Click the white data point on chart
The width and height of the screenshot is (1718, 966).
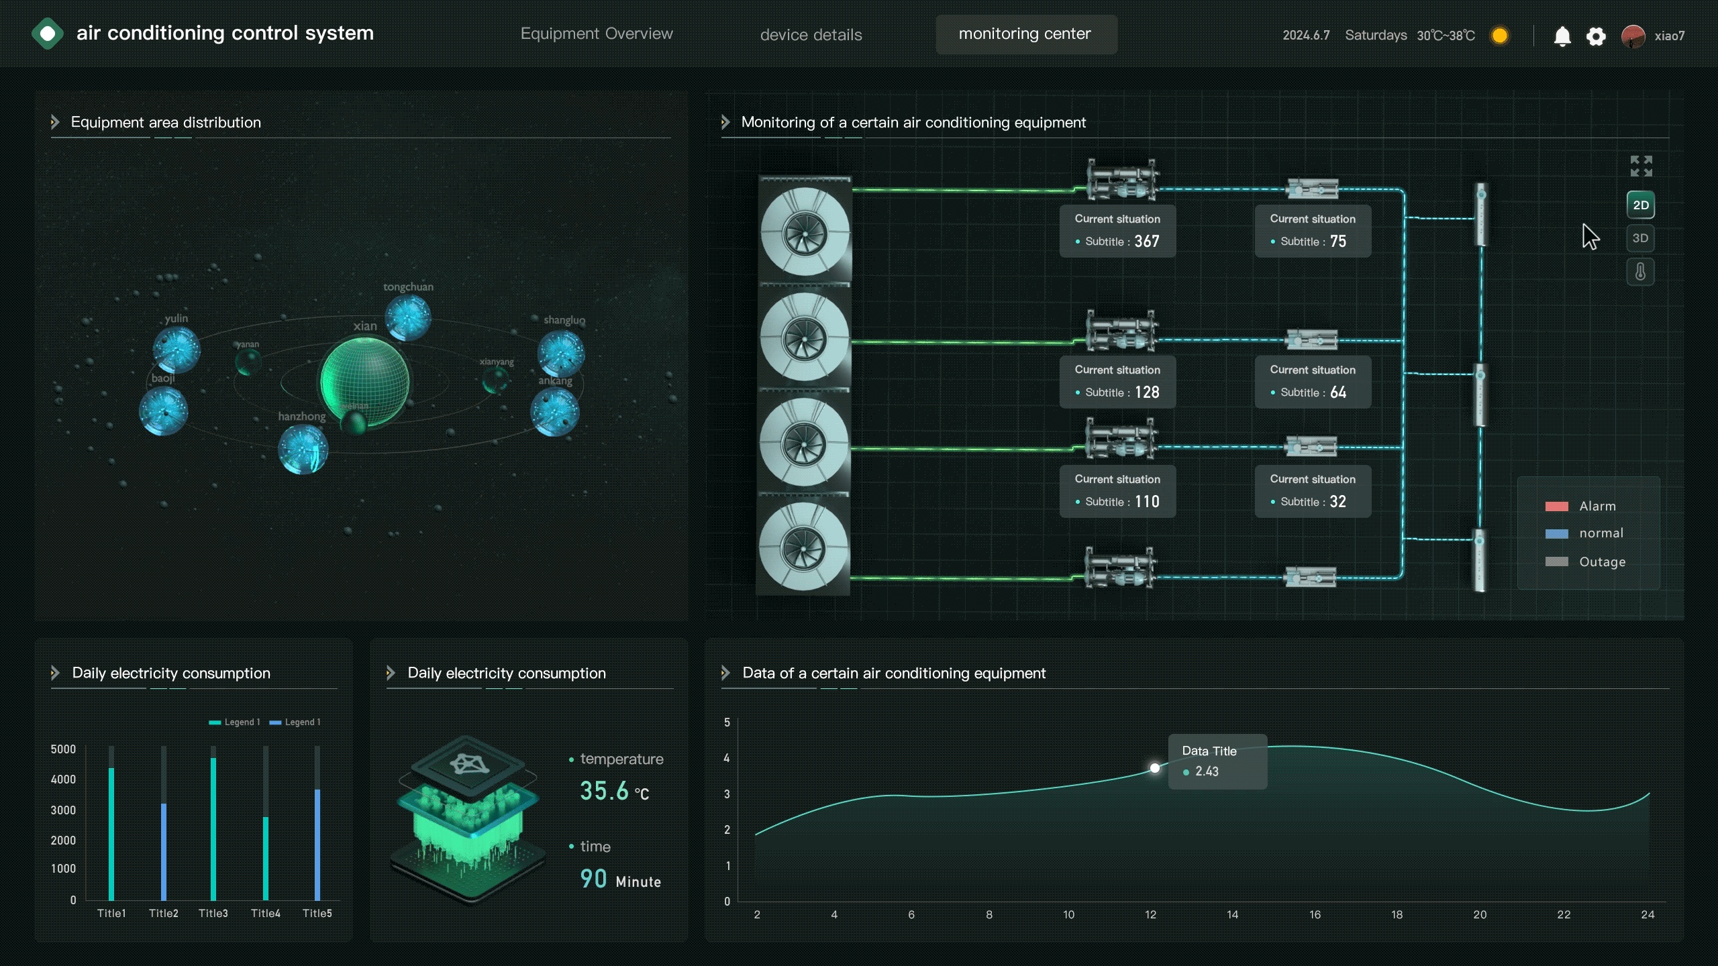coord(1154,768)
